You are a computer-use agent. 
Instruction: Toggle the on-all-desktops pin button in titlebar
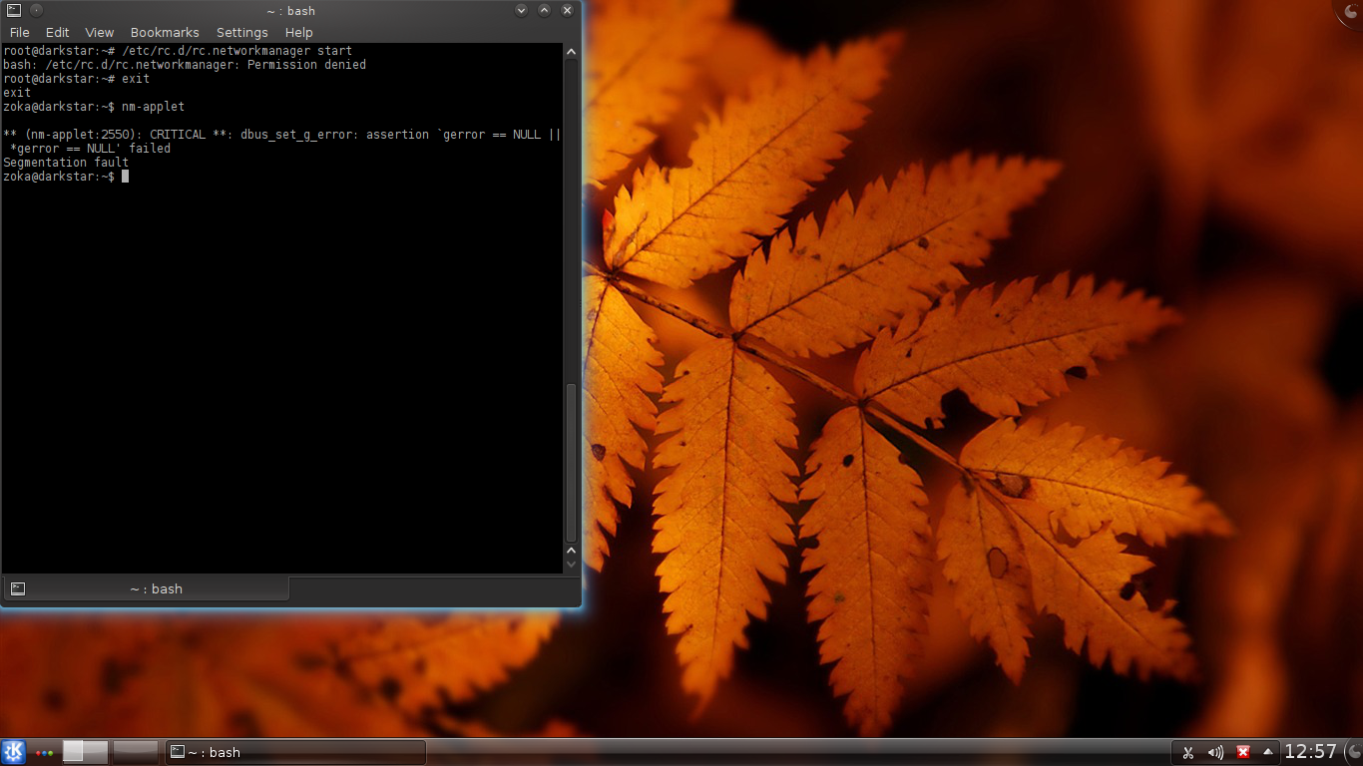36,11
